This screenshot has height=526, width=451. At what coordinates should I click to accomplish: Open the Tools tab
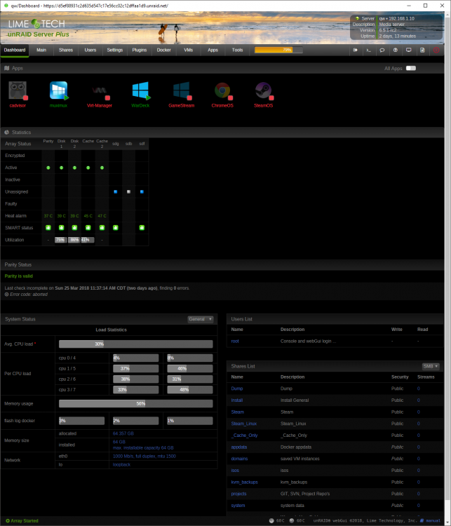[237, 50]
